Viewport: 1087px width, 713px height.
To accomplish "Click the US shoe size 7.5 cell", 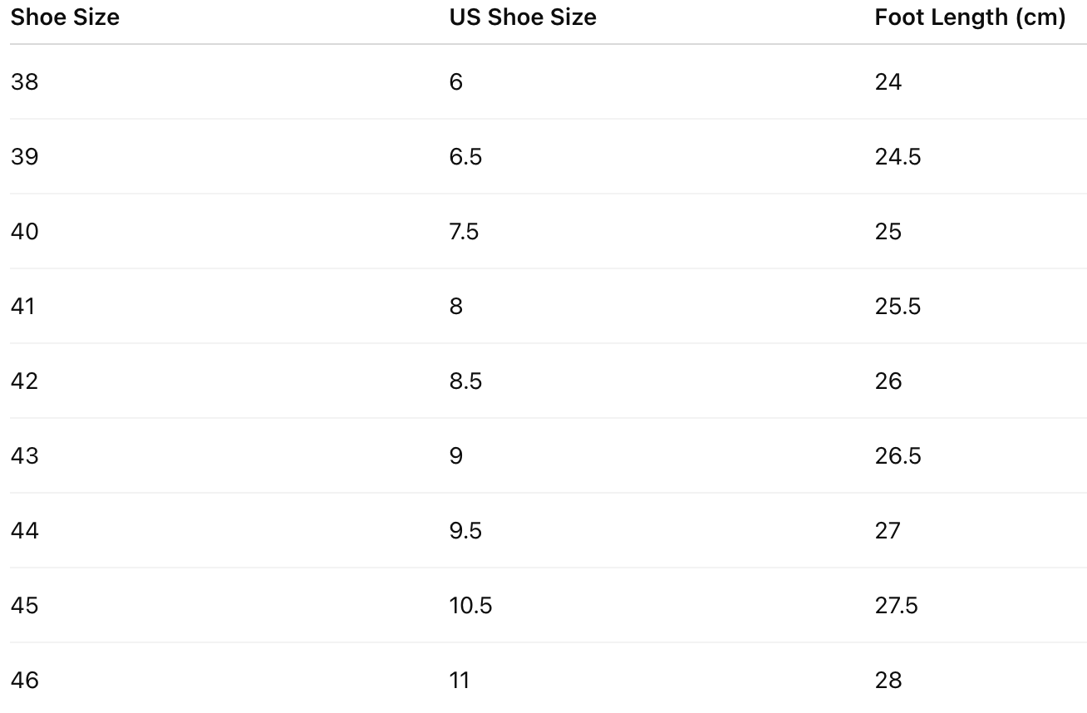I will coord(464,231).
